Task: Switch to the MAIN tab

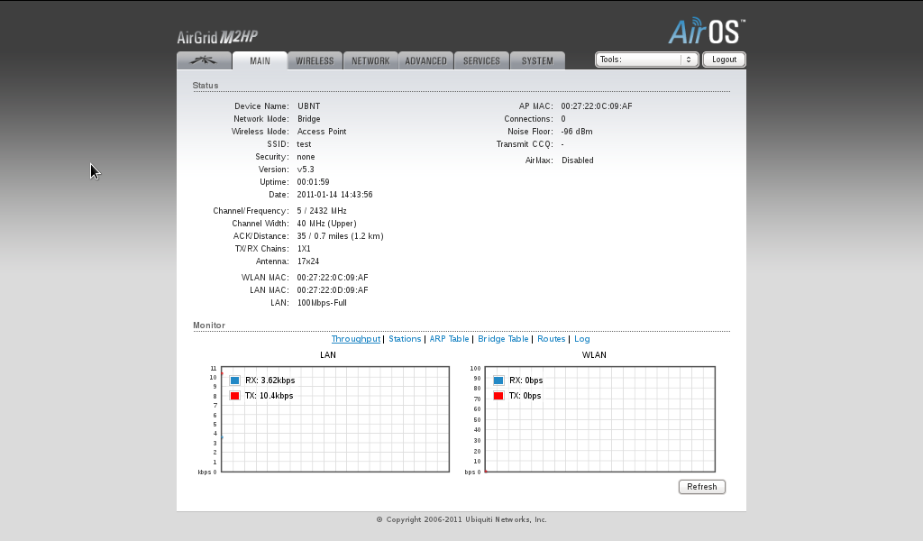Action: (x=260, y=60)
